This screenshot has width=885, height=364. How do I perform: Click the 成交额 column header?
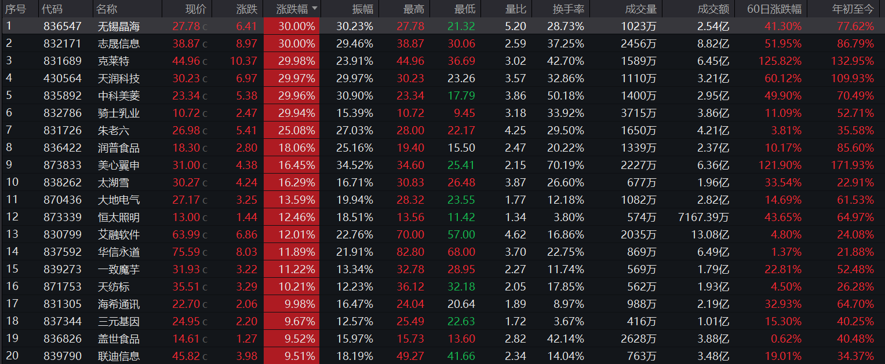coord(713,9)
